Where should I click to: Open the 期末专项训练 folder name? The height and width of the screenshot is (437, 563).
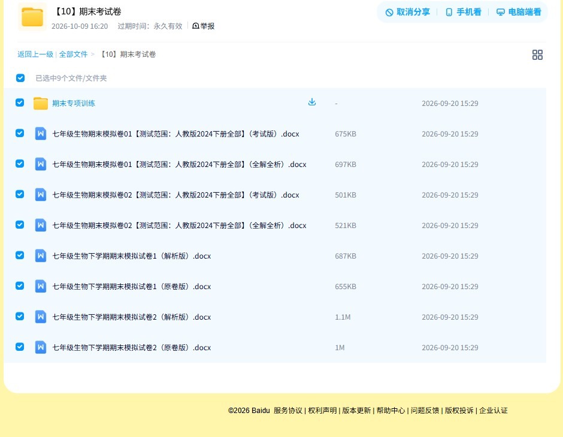[74, 104]
